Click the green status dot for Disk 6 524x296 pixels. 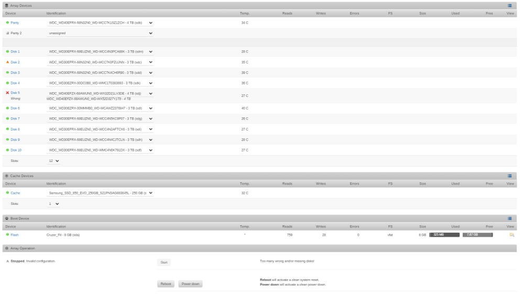pos(7,108)
